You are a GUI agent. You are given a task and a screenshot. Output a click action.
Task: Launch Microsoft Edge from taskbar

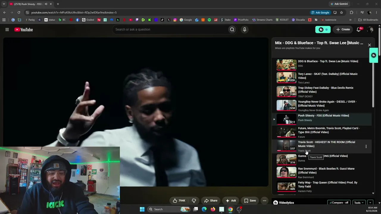204,209
